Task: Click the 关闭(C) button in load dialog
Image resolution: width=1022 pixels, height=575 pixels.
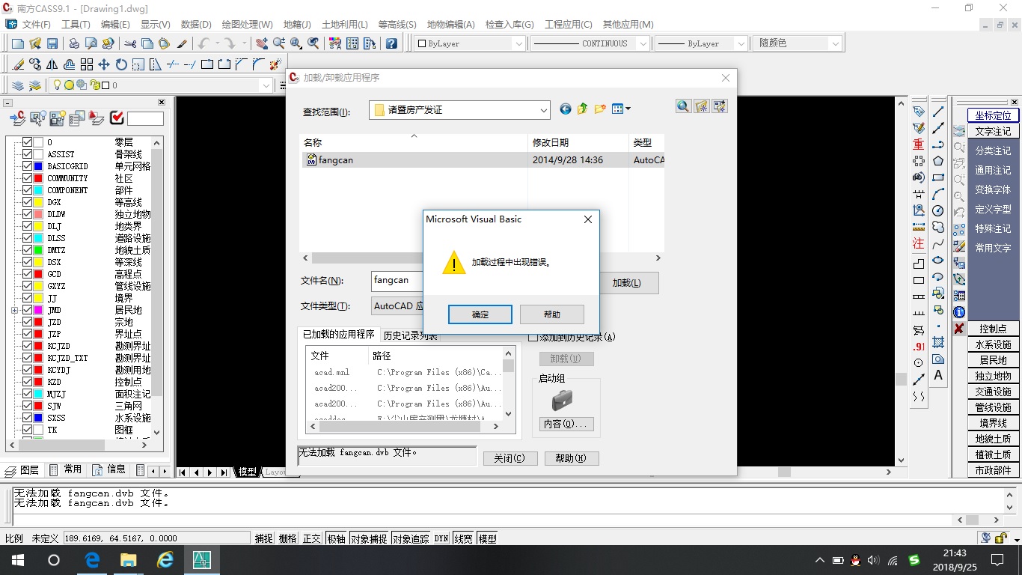Action: [x=510, y=458]
